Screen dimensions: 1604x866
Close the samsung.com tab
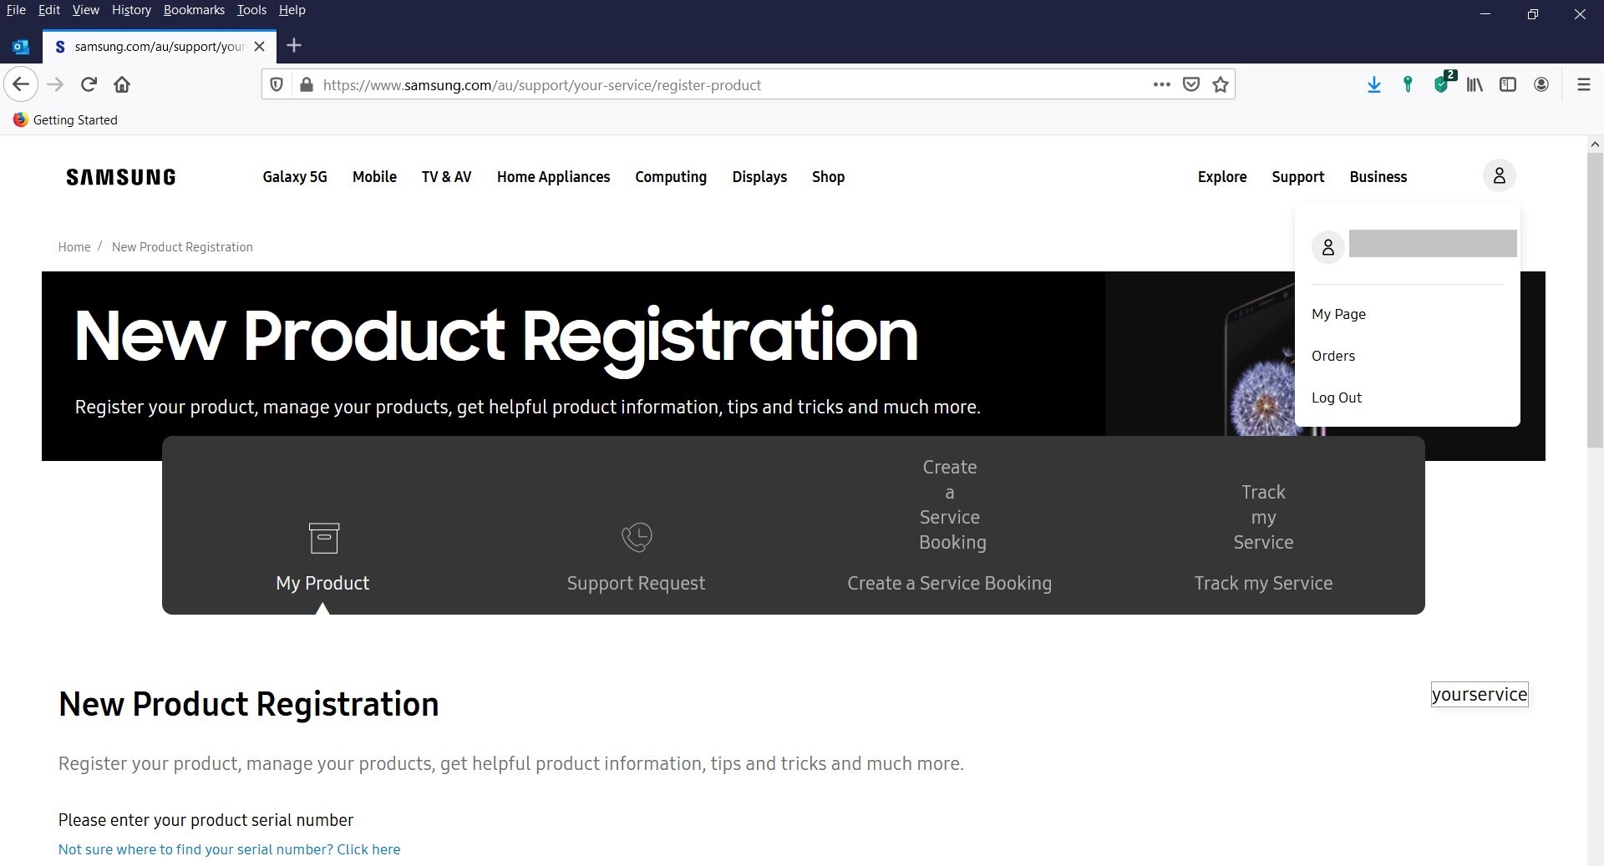260,46
